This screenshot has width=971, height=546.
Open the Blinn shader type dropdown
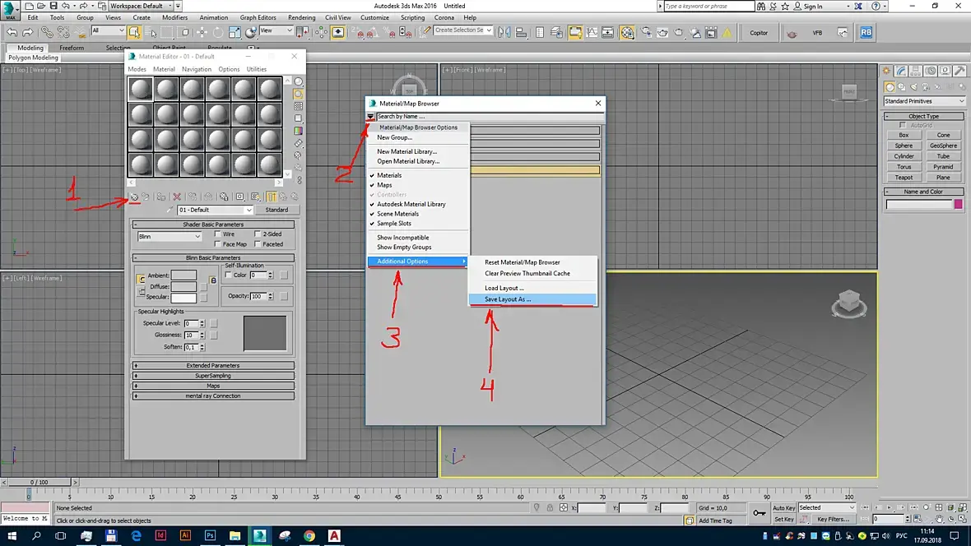click(170, 237)
